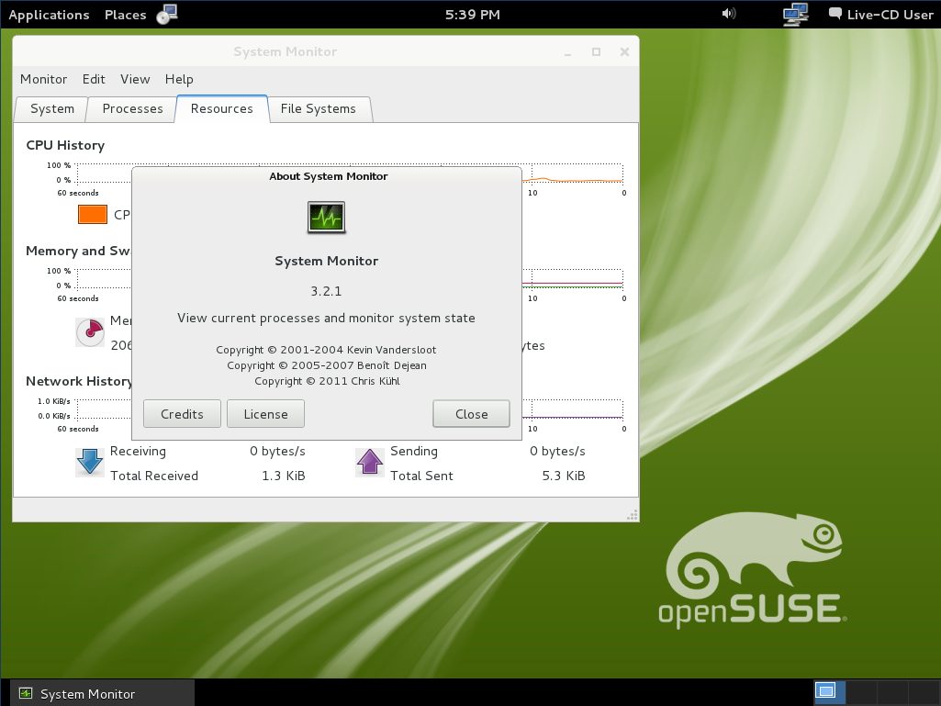The width and height of the screenshot is (941, 706).
Task: Click the 'CPU History' heading
Action: tap(65, 145)
